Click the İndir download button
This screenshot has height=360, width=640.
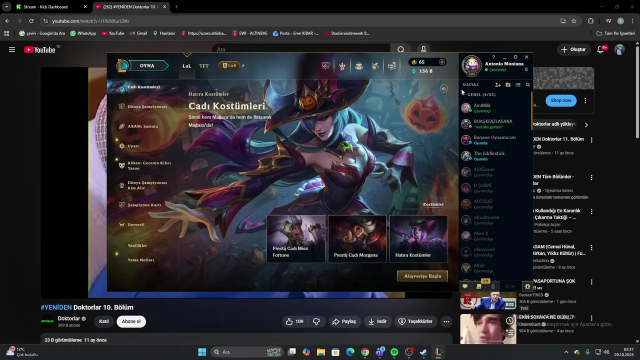(x=377, y=321)
